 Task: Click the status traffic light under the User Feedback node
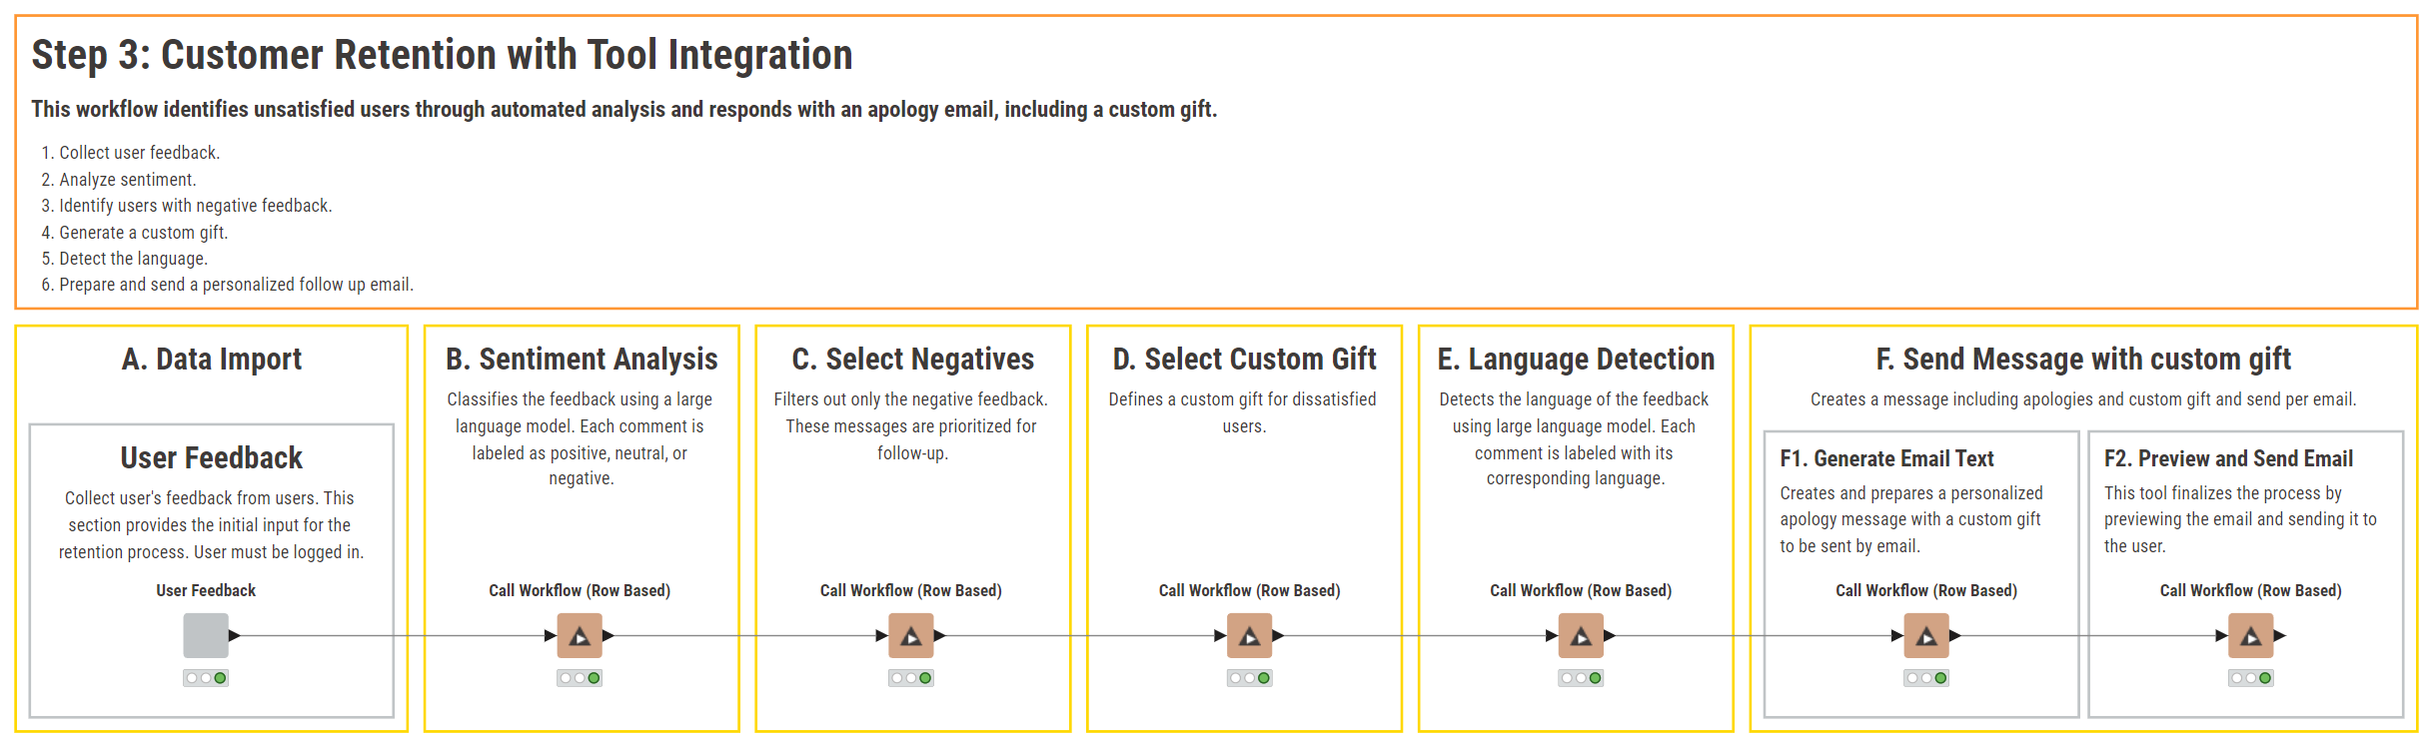tap(206, 678)
